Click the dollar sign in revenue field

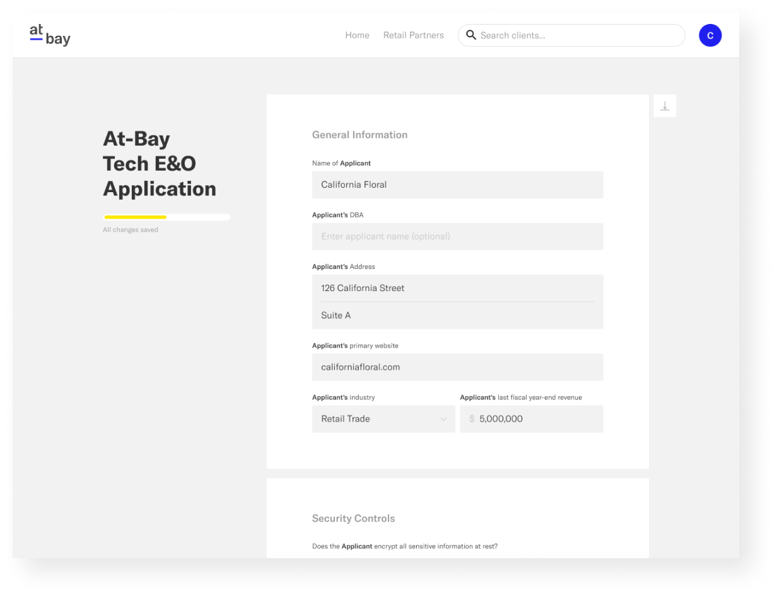472,419
